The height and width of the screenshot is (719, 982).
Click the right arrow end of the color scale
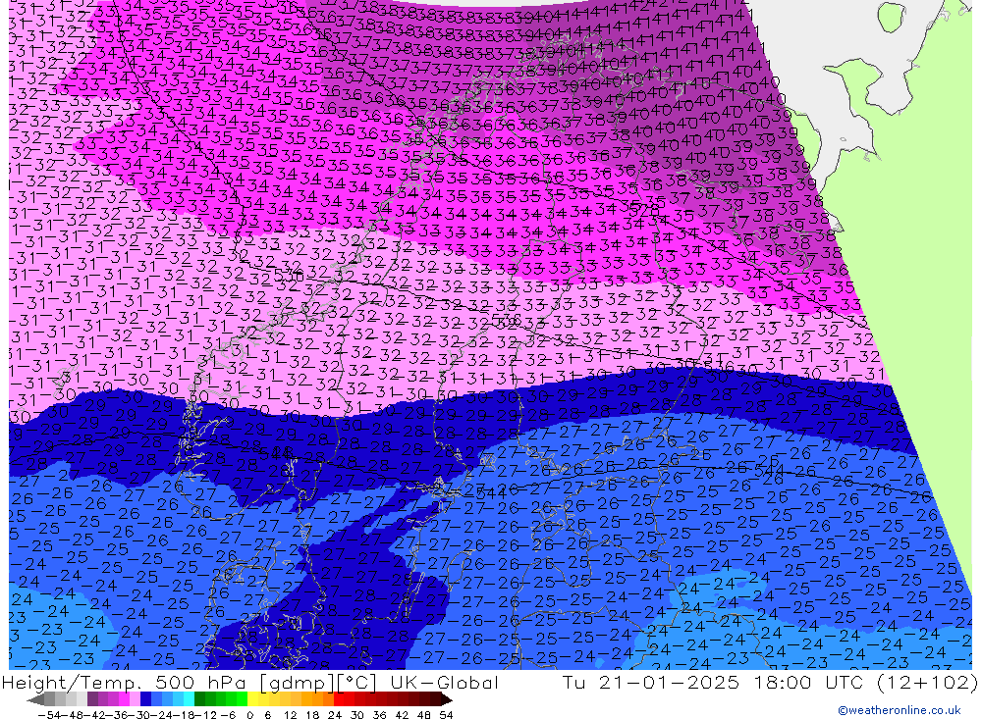point(447,700)
